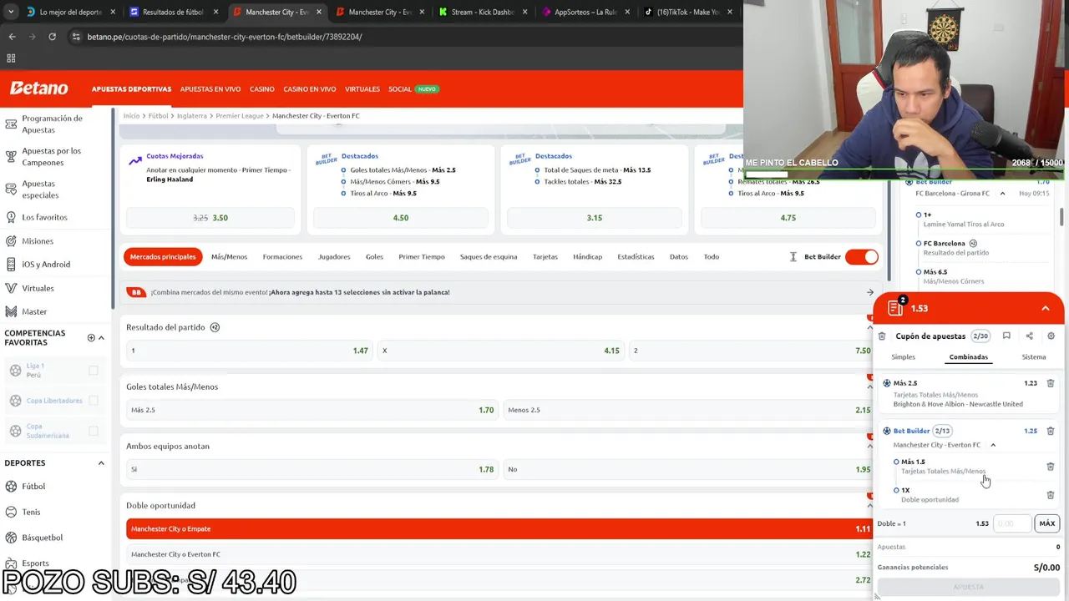
Task: Switch to the Saques de esquina tab
Action: [x=489, y=256]
